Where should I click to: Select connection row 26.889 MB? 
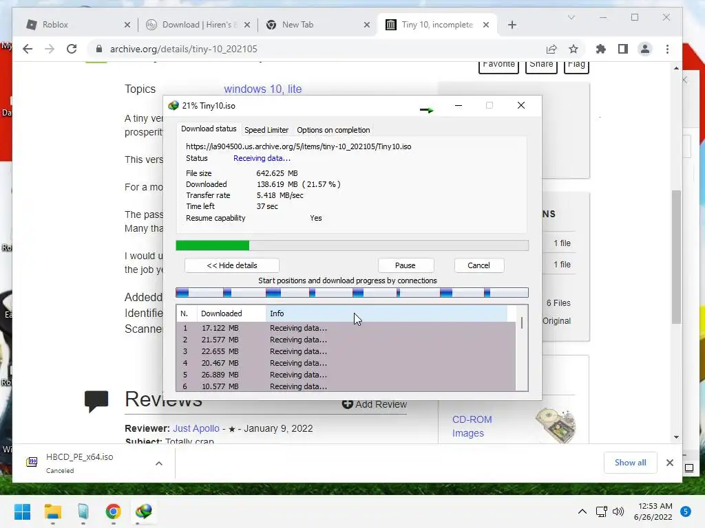(346, 375)
